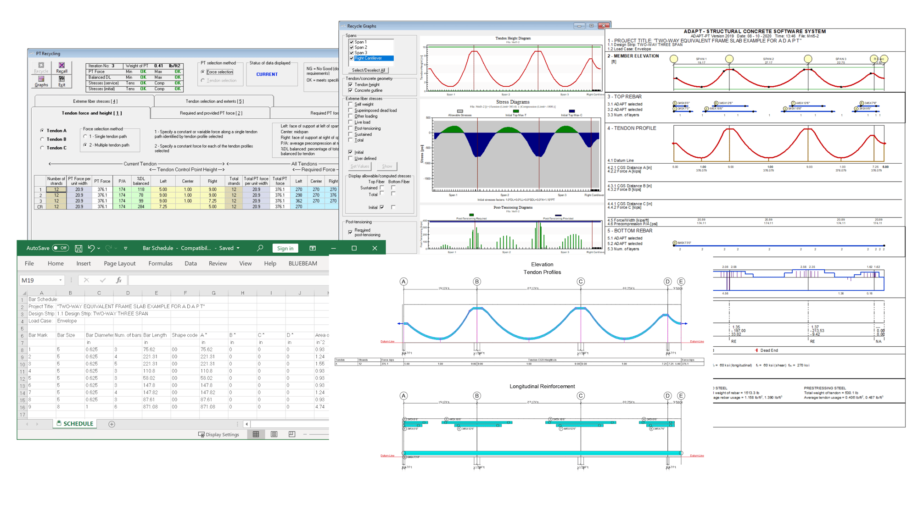Switch to Required and provided PT force tab
The height and width of the screenshot is (516, 918).
click(211, 113)
